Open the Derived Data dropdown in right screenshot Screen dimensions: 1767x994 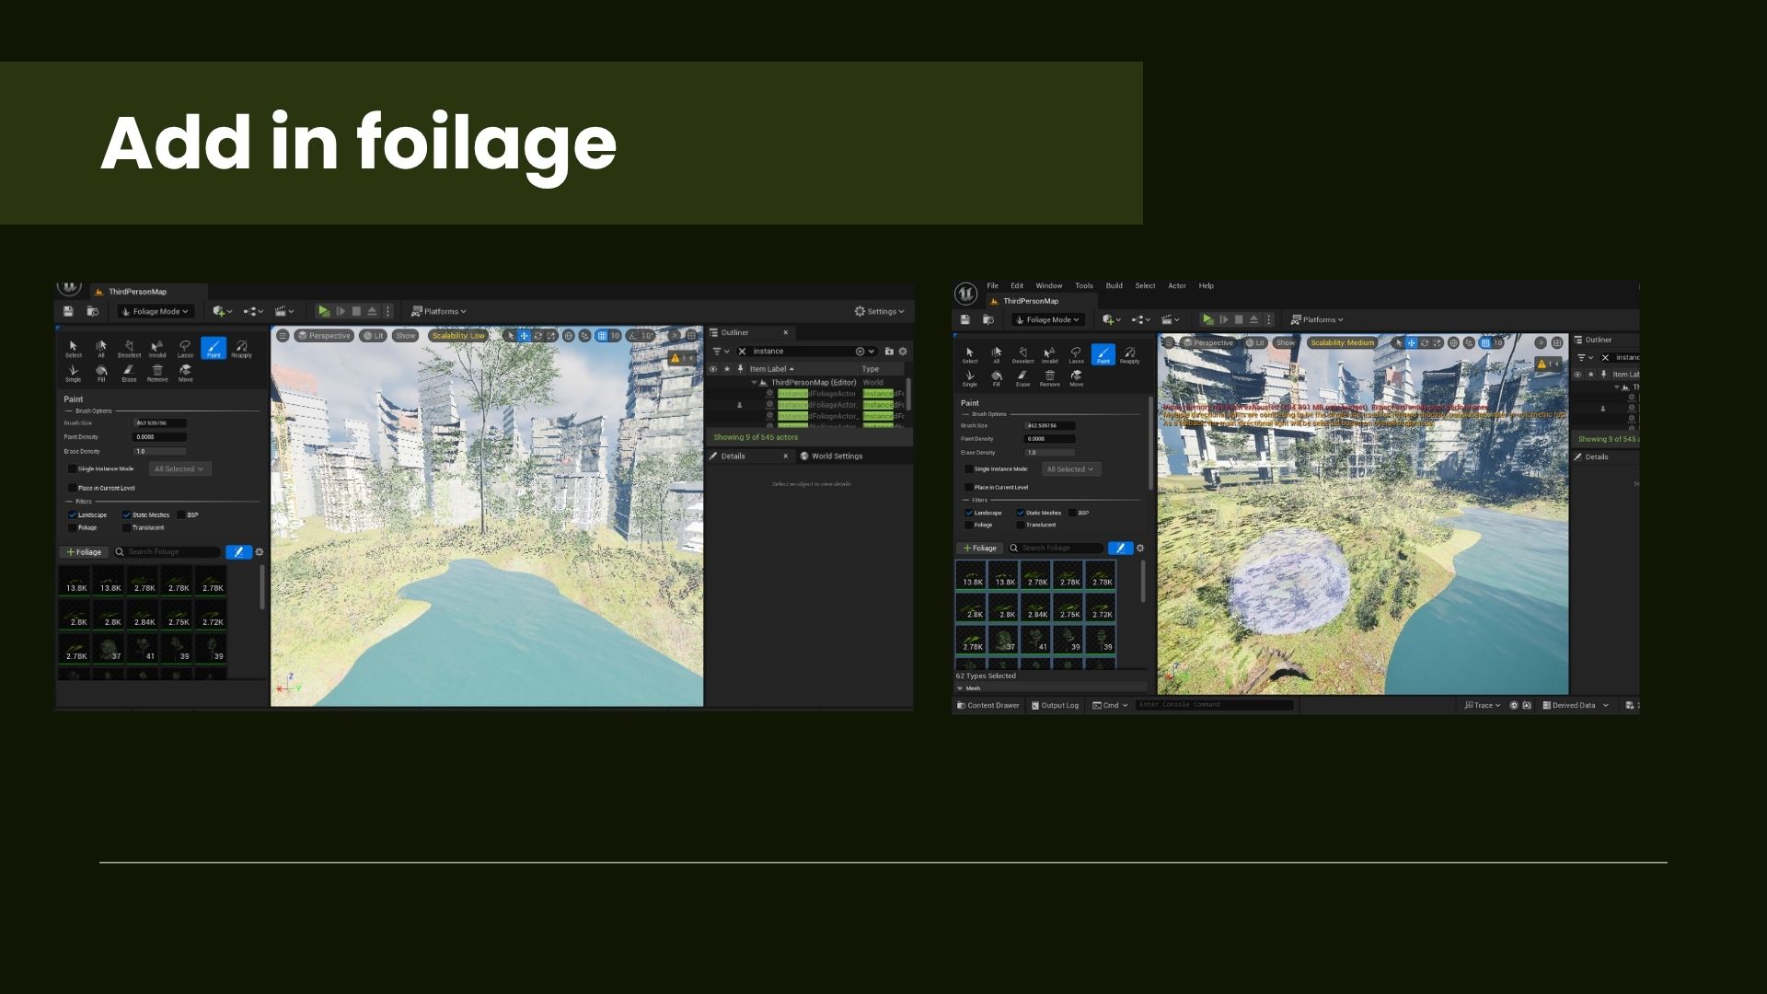click(x=1576, y=705)
